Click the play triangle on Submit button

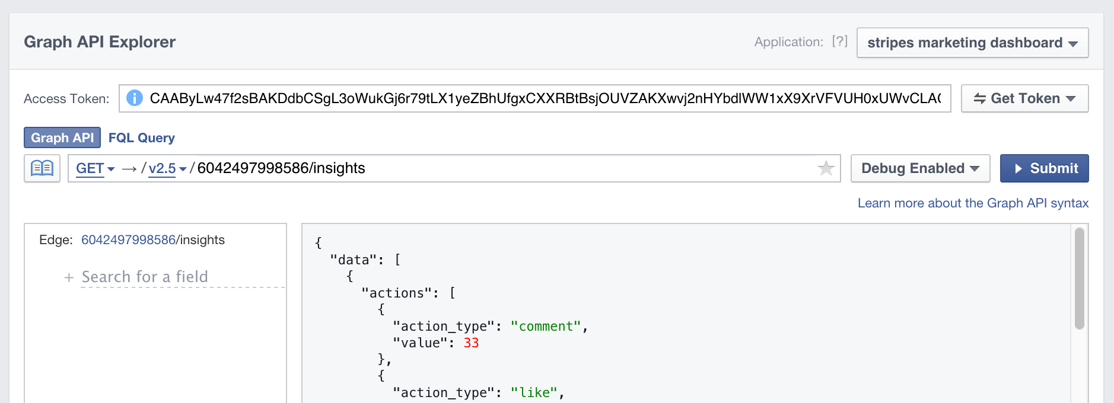[1018, 168]
